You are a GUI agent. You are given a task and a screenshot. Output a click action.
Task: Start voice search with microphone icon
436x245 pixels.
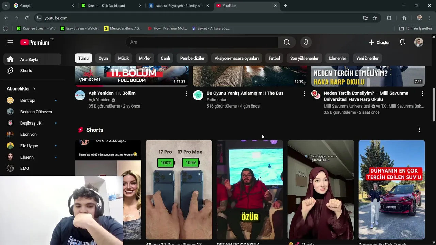(306, 42)
